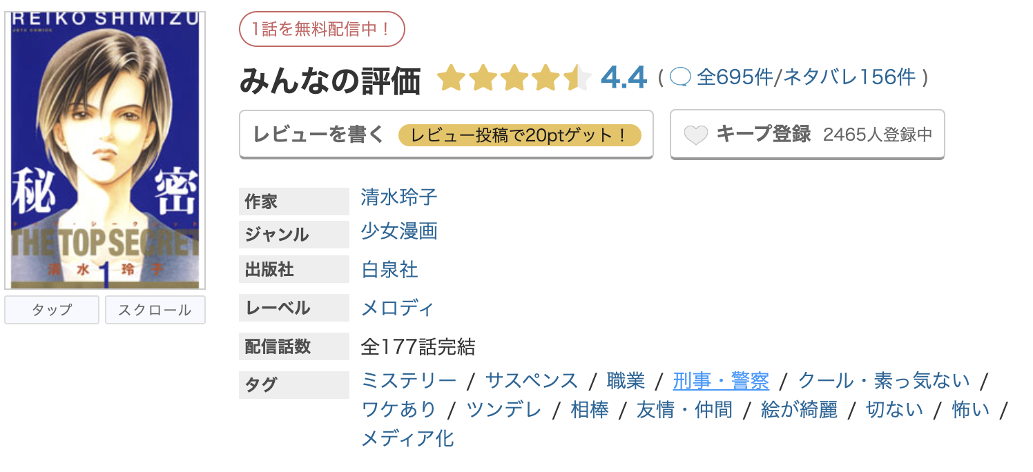Click the heart icon for keep registration

pyautogui.click(x=697, y=134)
